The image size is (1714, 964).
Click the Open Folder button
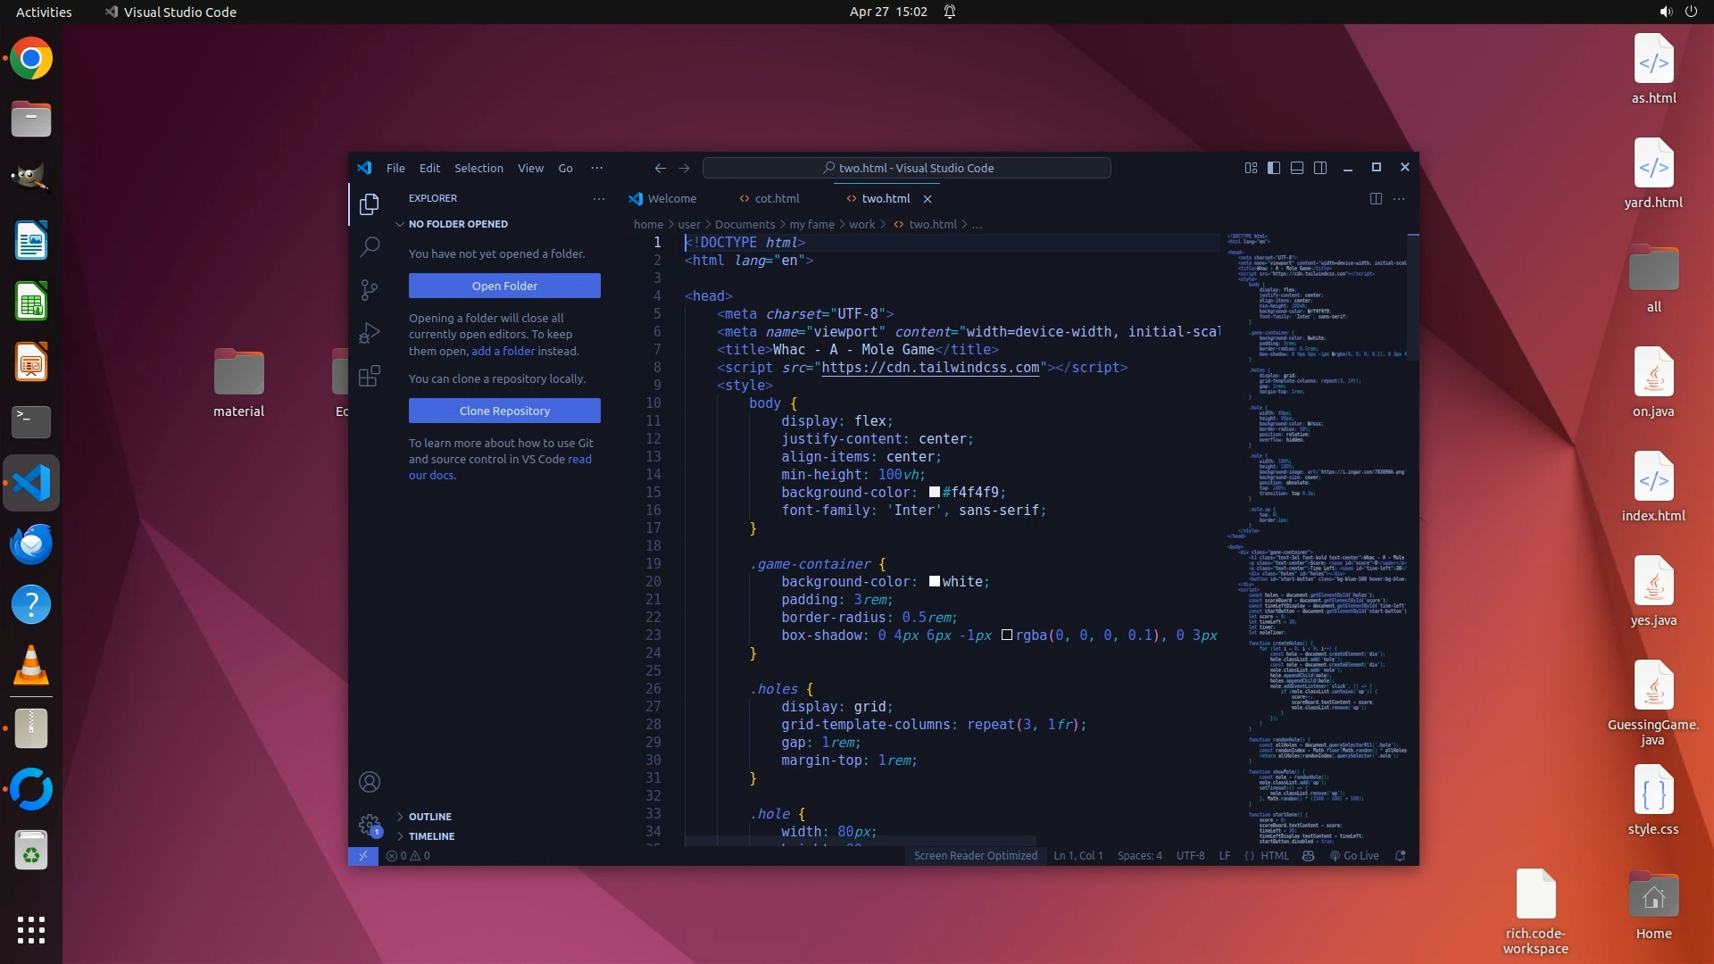(504, 286)
